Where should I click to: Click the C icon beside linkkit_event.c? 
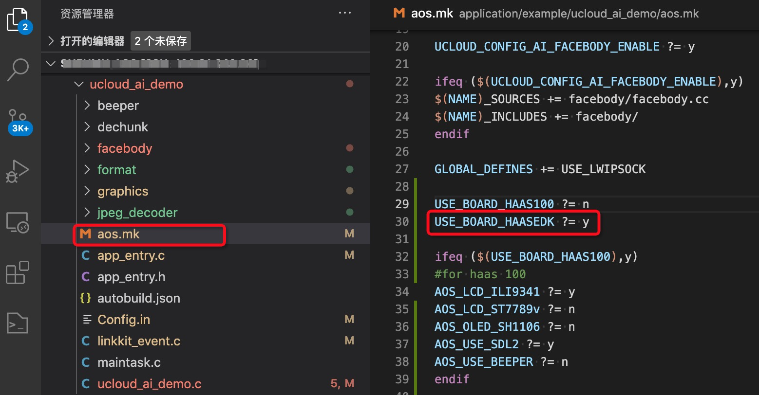coord(86,341)
